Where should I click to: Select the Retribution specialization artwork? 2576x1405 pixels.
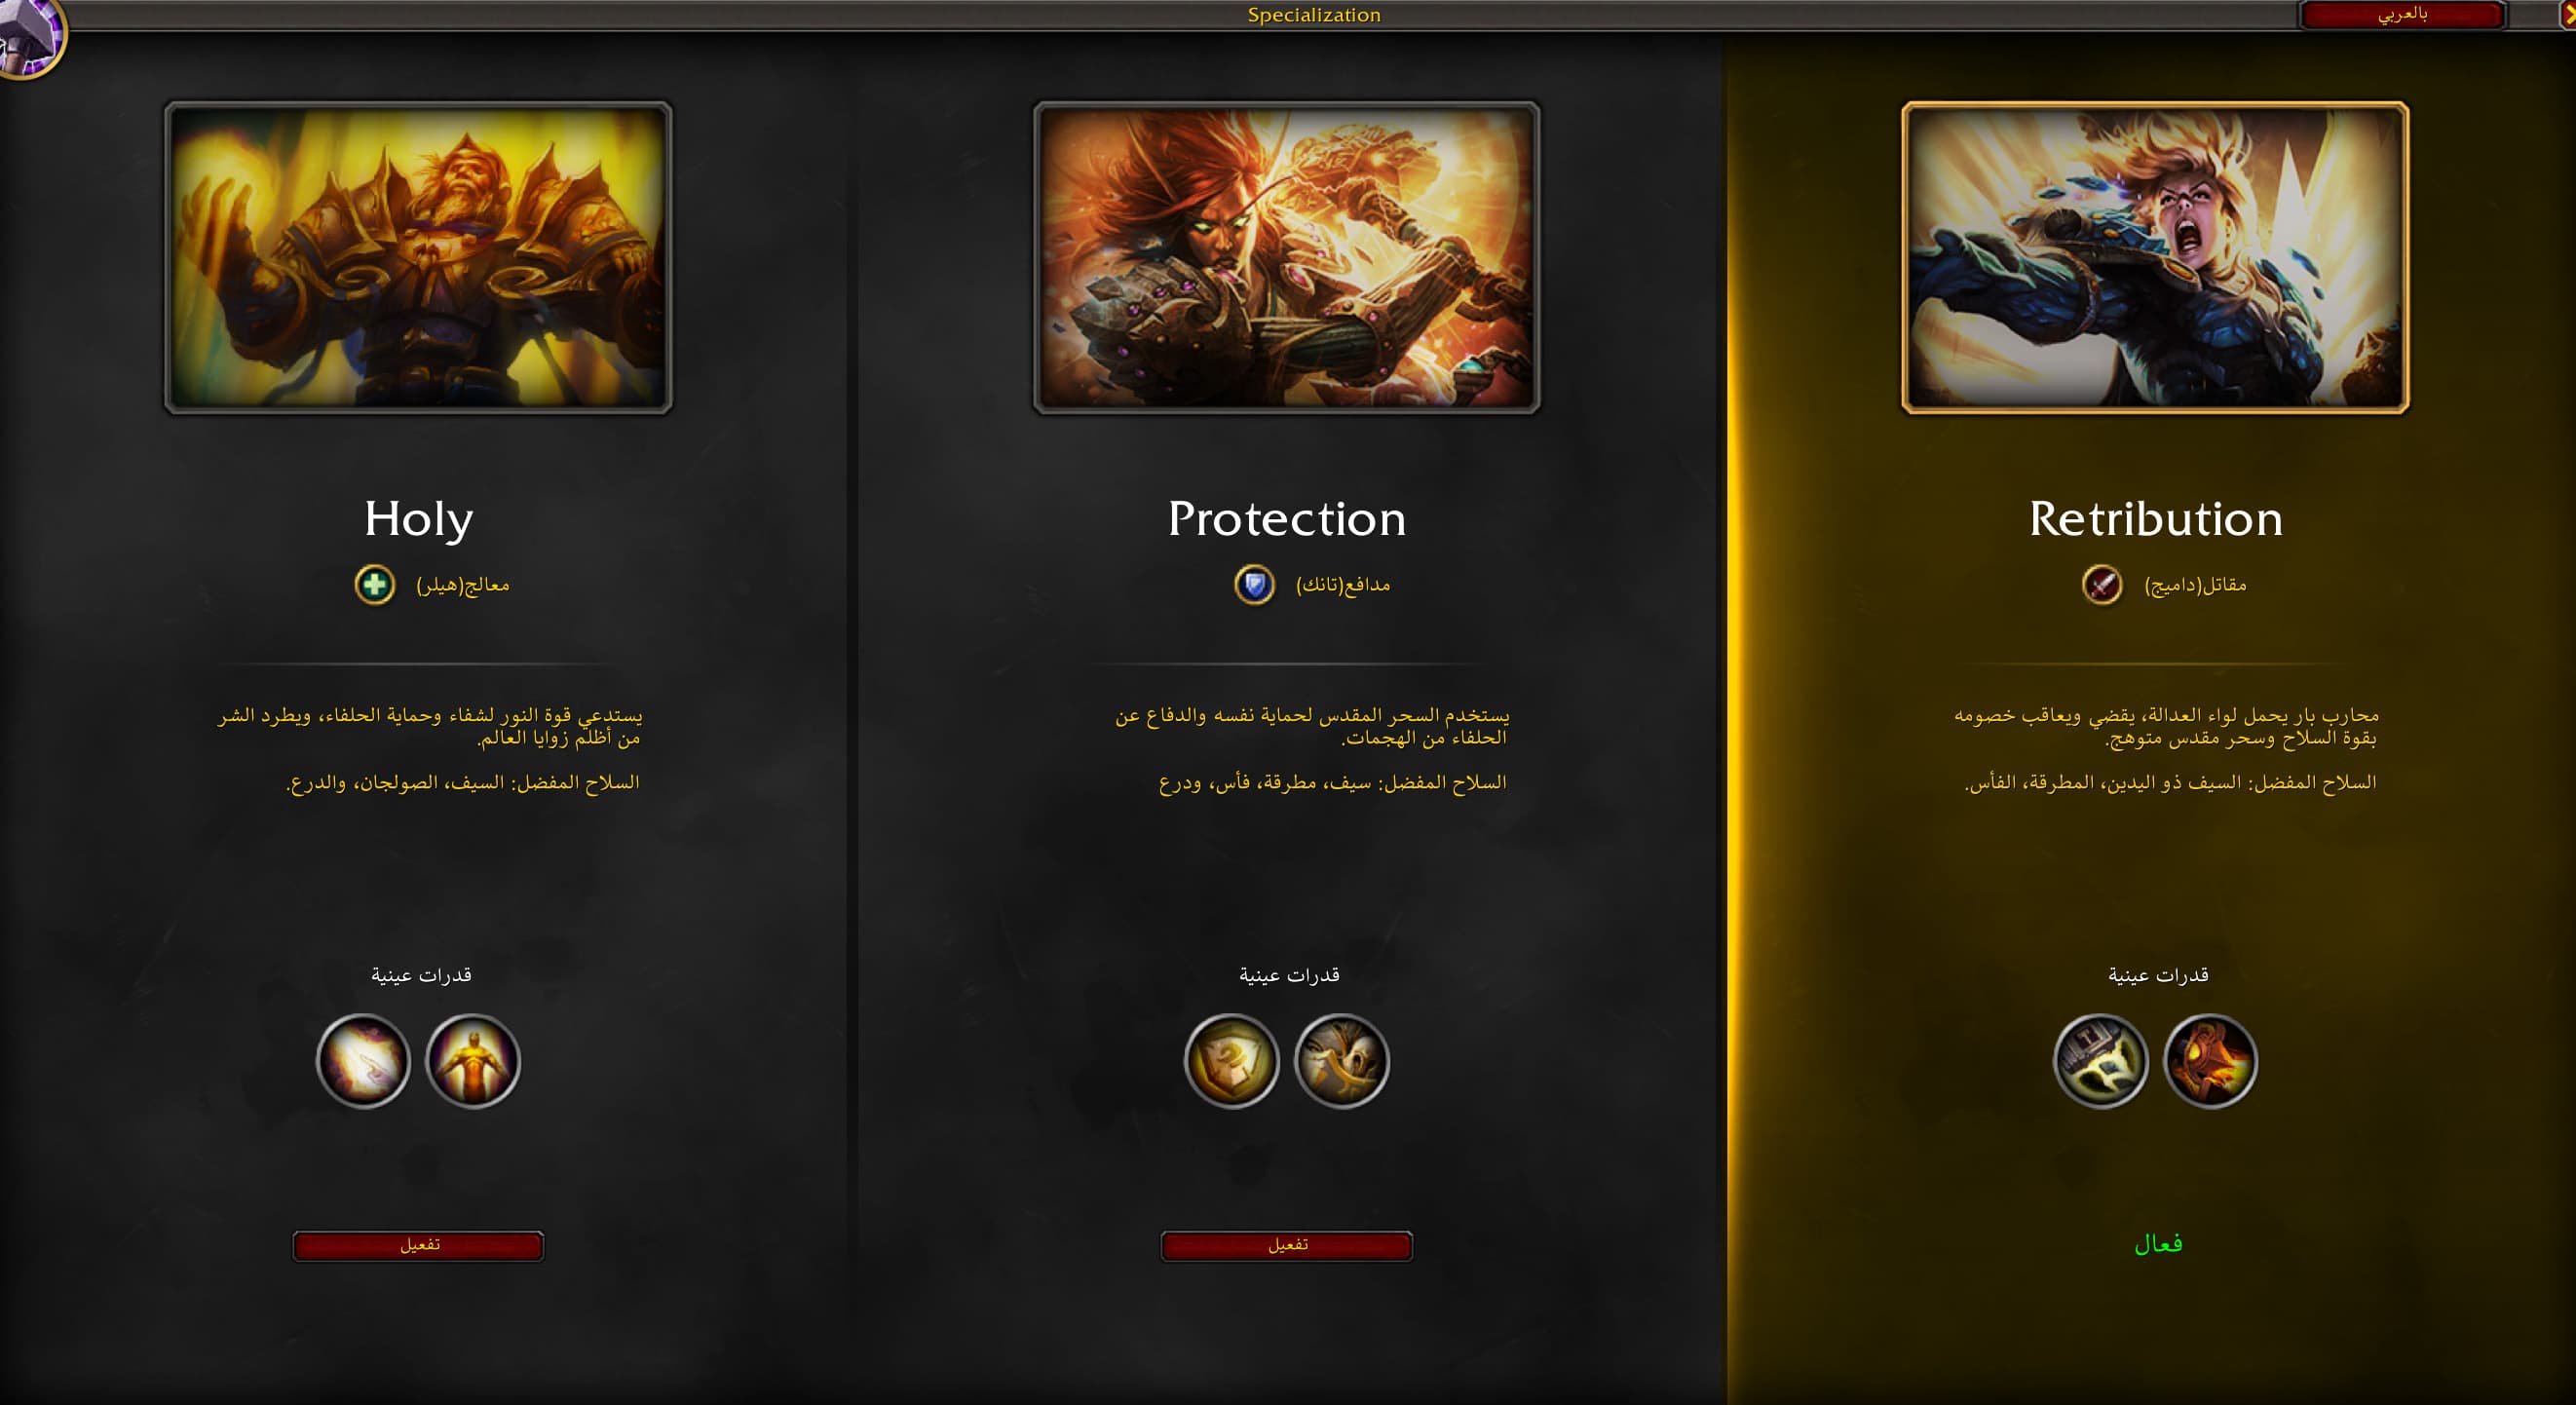point(2155,257)
